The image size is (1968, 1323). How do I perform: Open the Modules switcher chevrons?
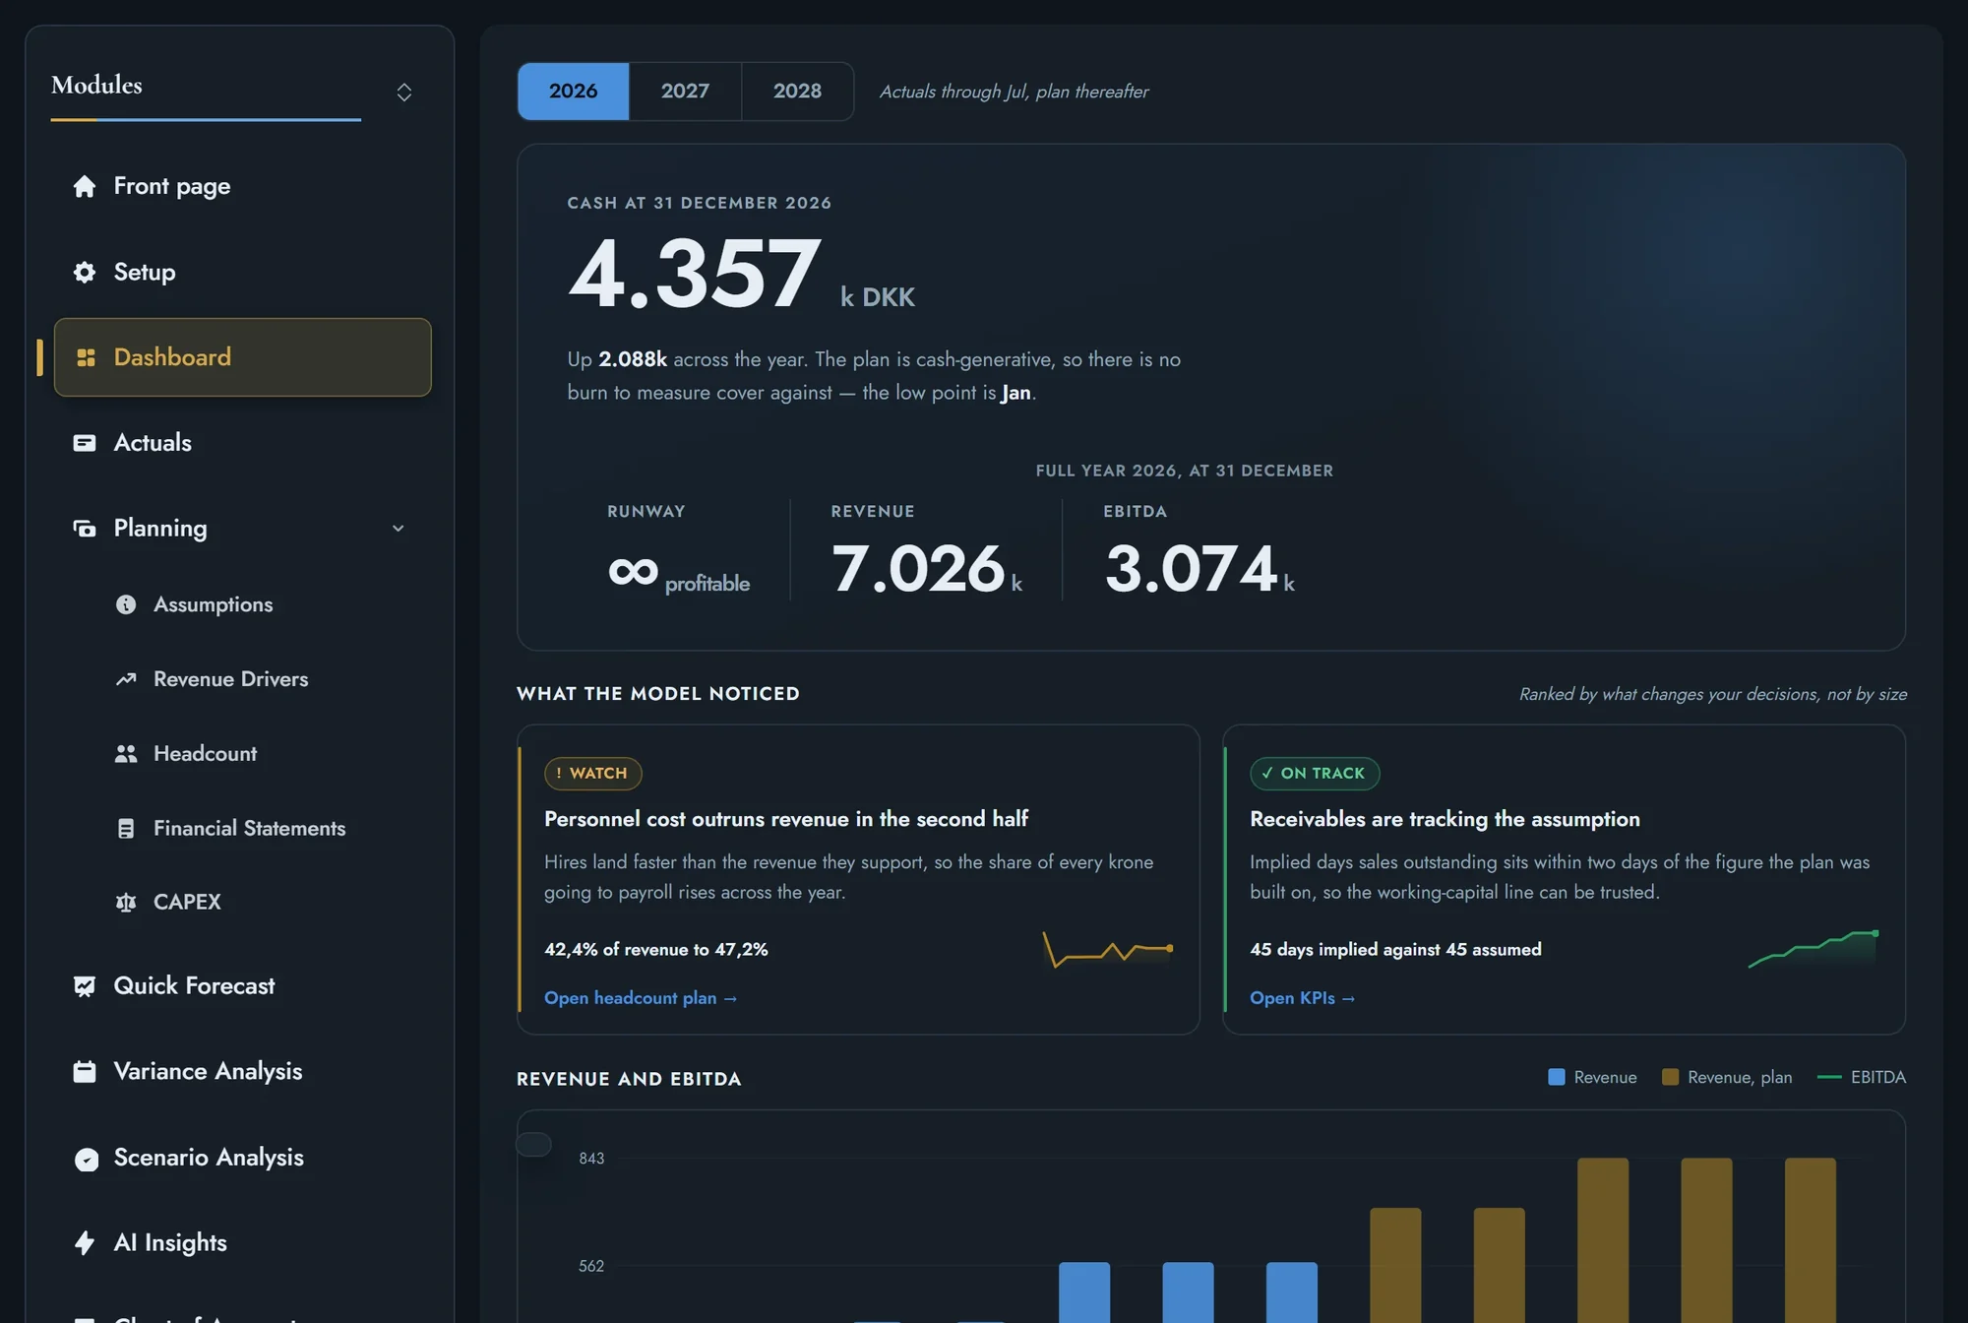pyautogui.click(x=403, y=92)
